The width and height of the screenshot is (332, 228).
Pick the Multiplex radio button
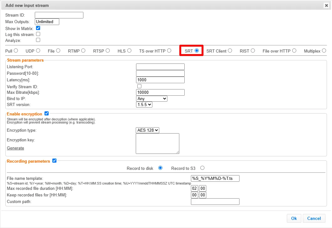pyautogui.click(x=324, y=51)
